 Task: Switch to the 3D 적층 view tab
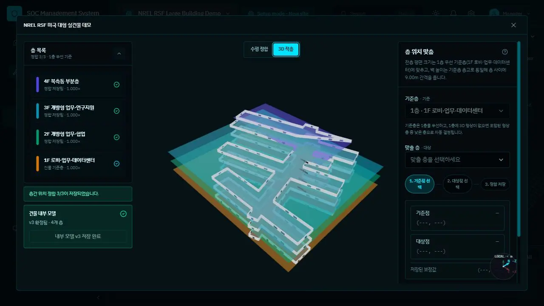pyautogui.click(x=286, y=49)
